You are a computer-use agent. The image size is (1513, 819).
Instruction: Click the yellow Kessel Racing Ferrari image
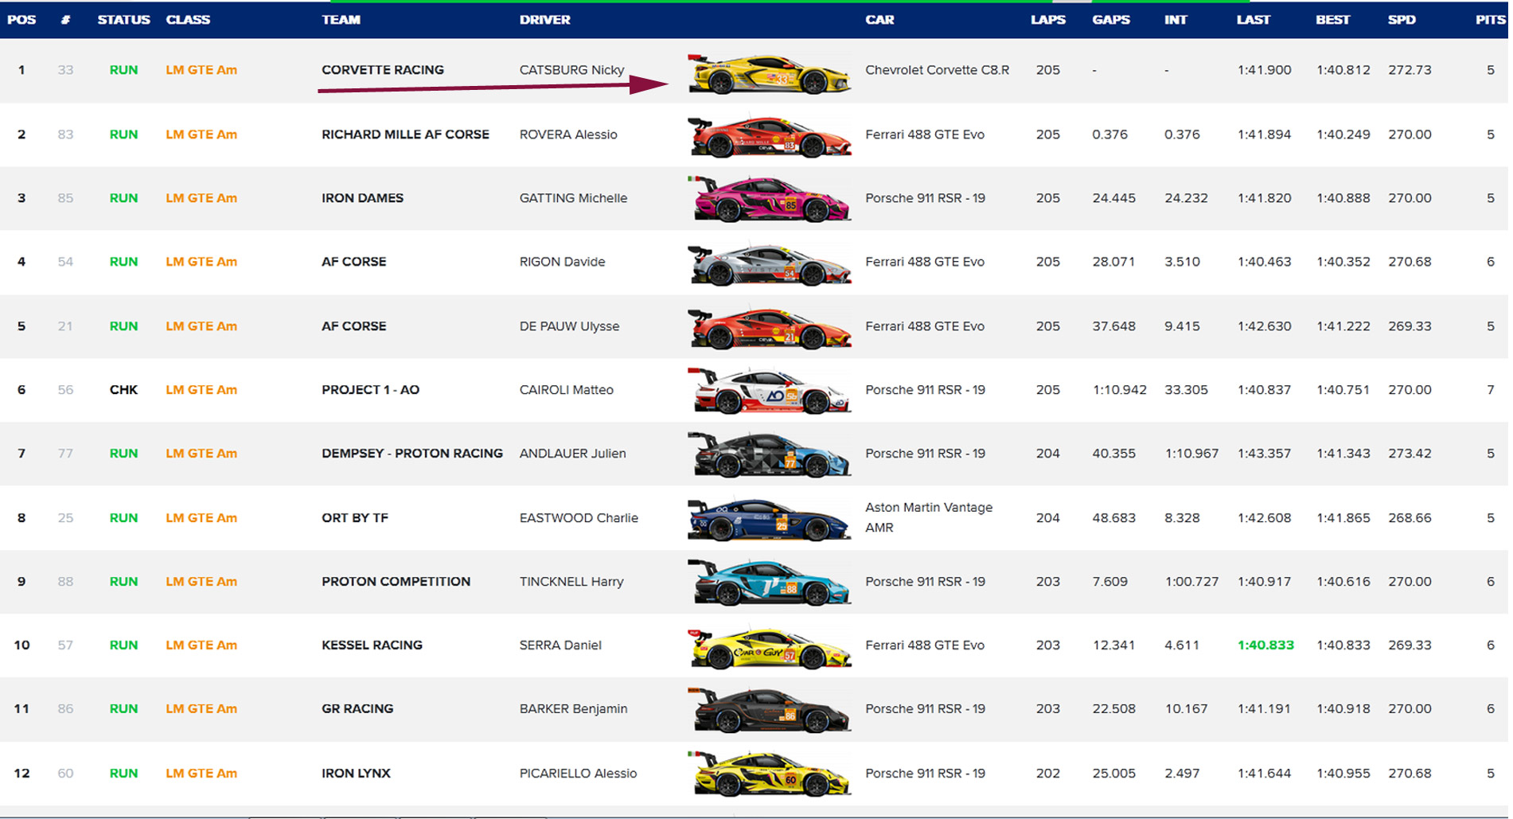click(769, 647)
